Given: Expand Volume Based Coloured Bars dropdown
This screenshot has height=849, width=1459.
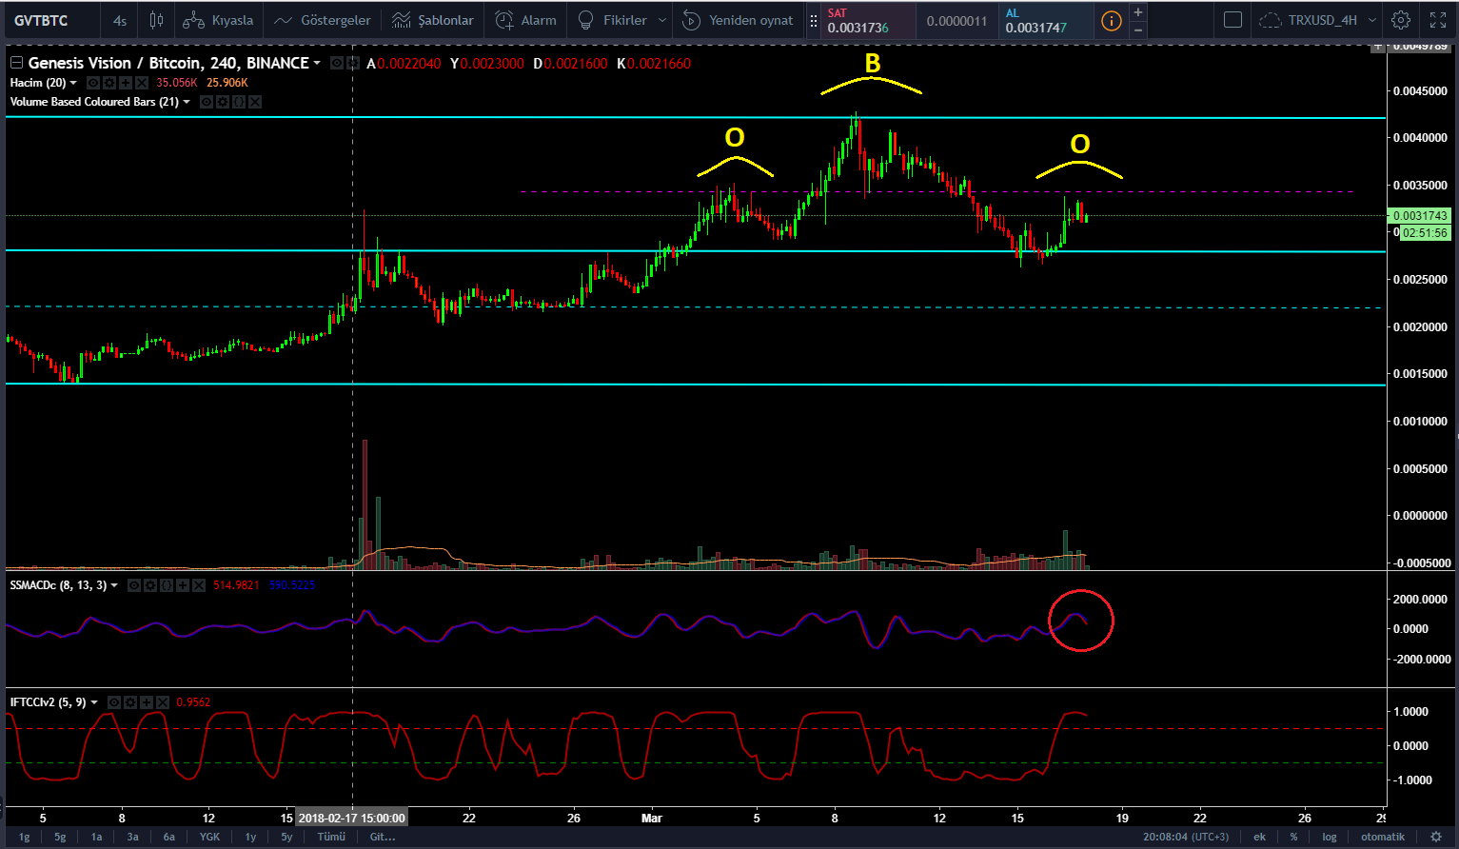Looking at the screenshot, I should [x=187, y=102].
